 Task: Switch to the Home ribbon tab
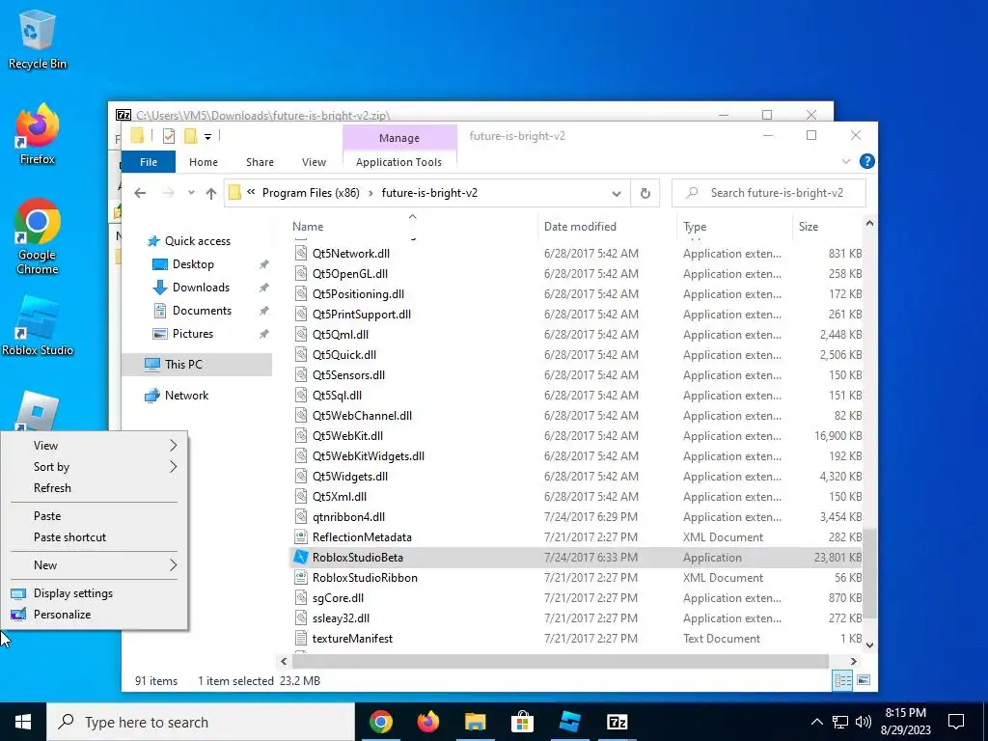point(204,162)
